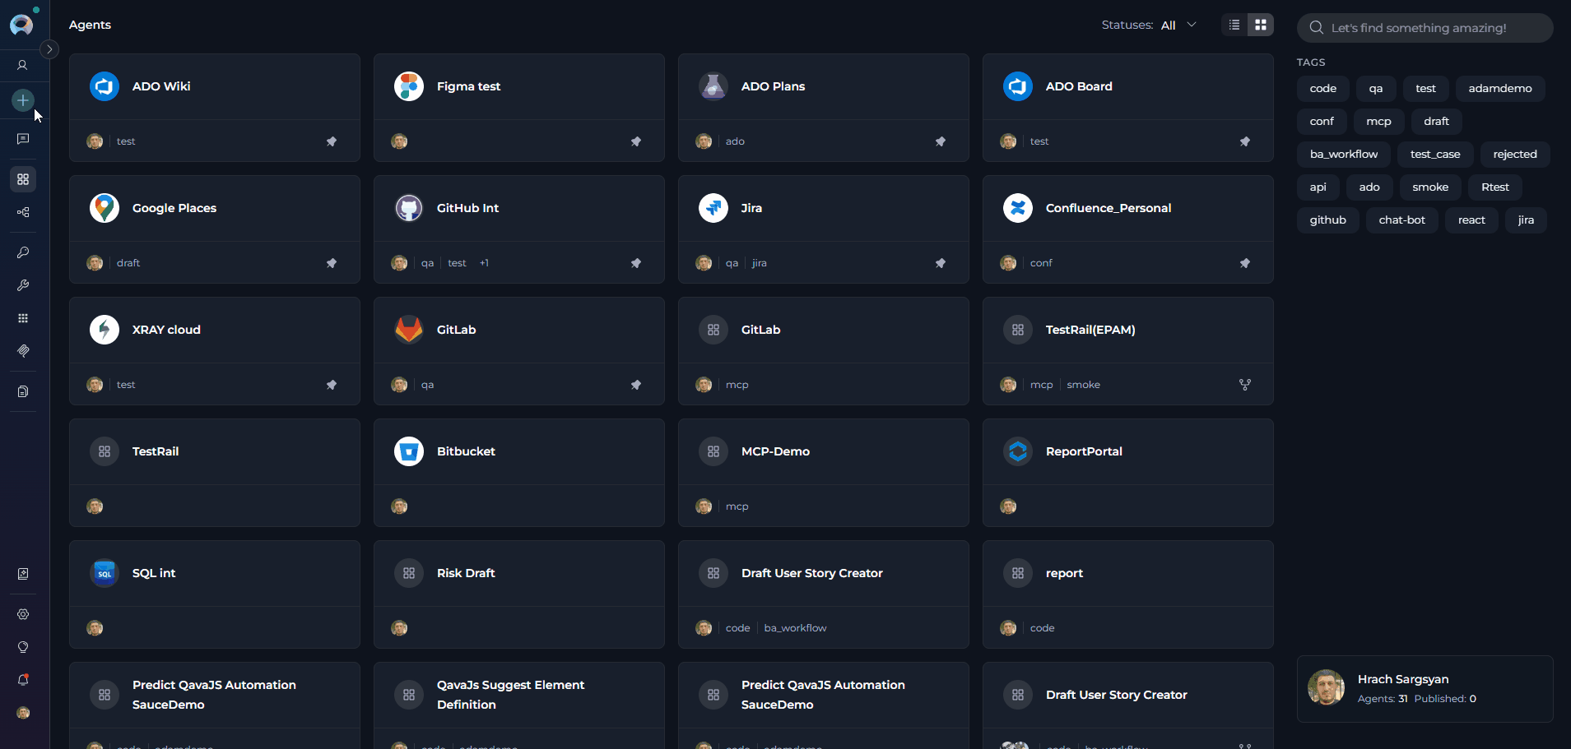Click the plus button to create new agent
The image size is (1571, 749).
(x=23, y=100)
